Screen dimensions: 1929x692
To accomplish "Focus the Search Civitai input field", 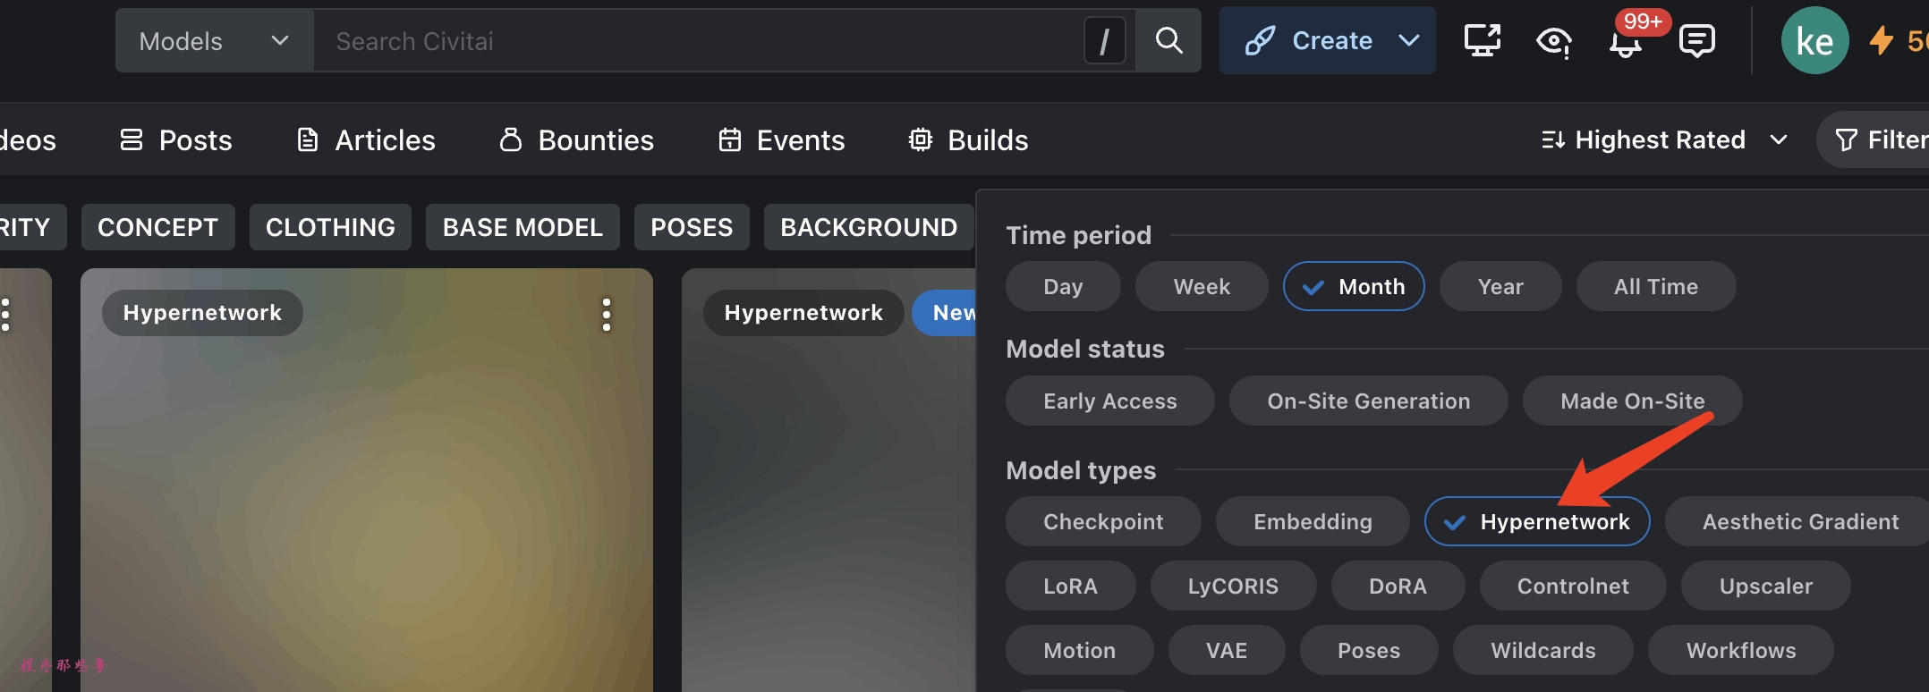I will [698, 41].
